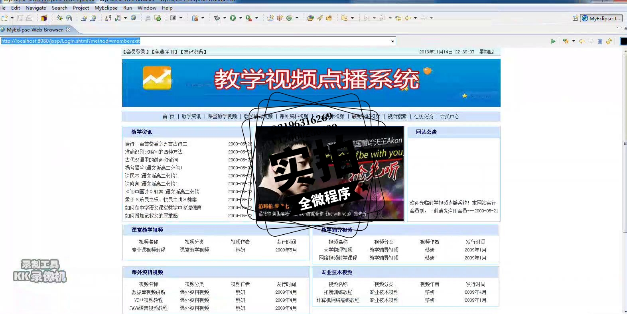The image size is (627, 314).
Task: Click the 忘记密码 link
Action: pos(193,52)
